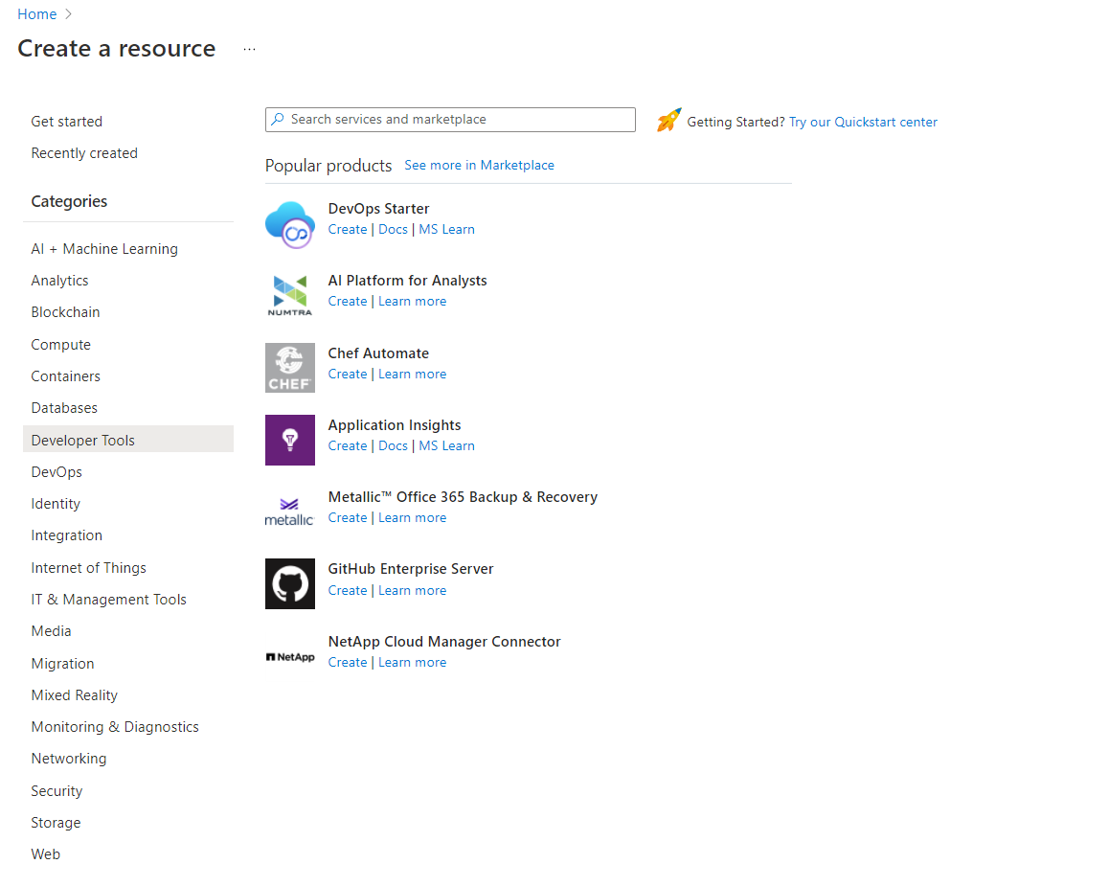Viewport: 1109px width, 887px height.
Task: Click Create under DevOps Starter
Action: (x=348, y=229)
